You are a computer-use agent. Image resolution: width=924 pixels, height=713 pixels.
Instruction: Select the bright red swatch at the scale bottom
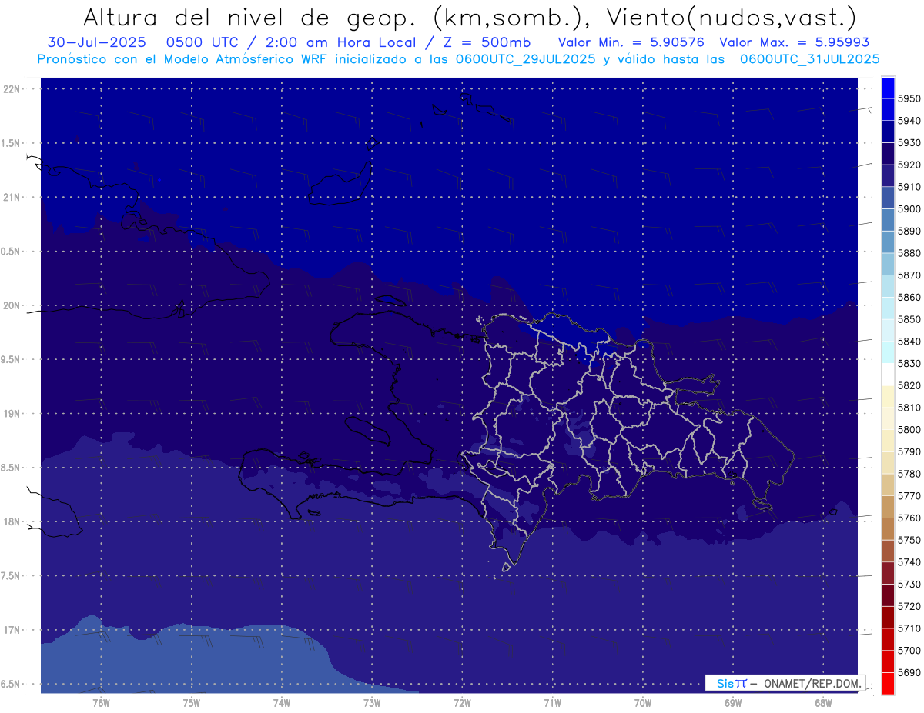(x=888, y=683)
